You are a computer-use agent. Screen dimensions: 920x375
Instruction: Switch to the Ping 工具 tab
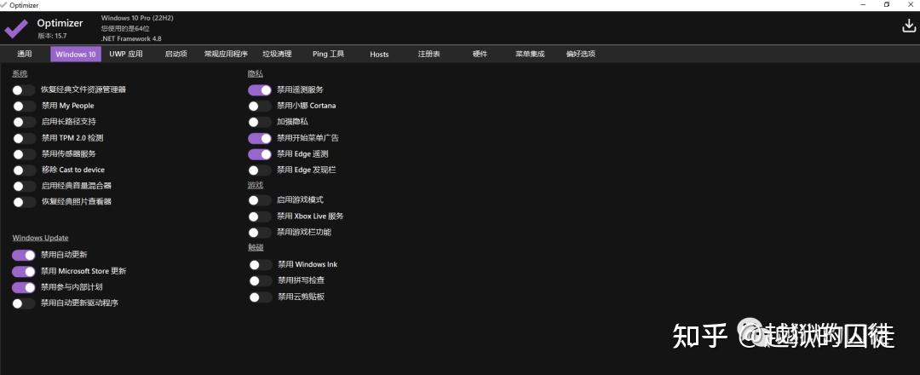pyautogui.click(x=329, y=54)
